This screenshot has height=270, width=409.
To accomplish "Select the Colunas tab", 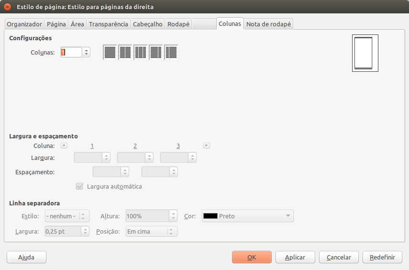I will tap(230, 23).
